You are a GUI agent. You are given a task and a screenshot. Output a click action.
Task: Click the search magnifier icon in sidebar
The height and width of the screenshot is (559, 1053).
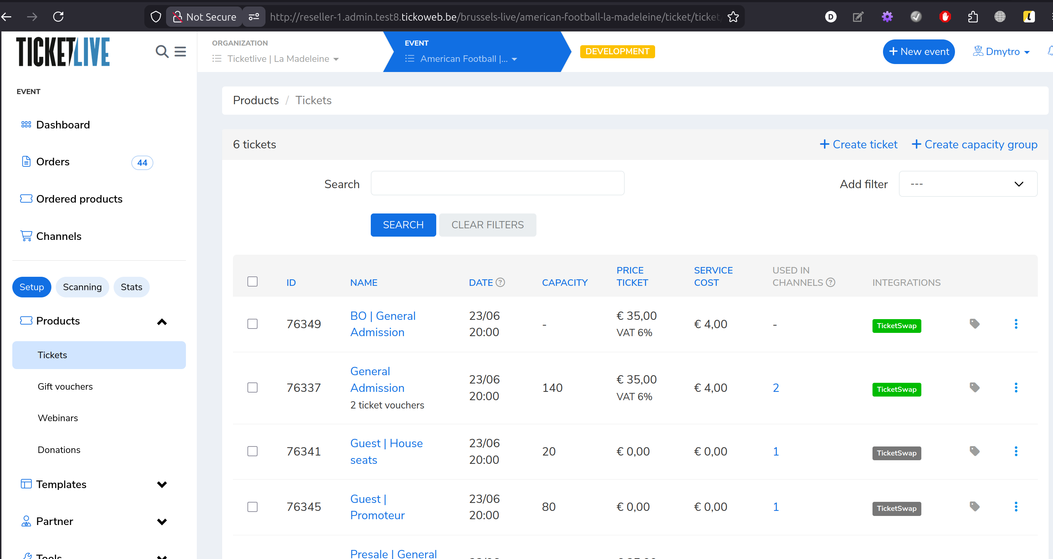point(162,51)
